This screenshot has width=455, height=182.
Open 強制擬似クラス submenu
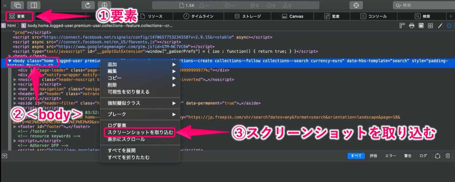click(140, 103)
